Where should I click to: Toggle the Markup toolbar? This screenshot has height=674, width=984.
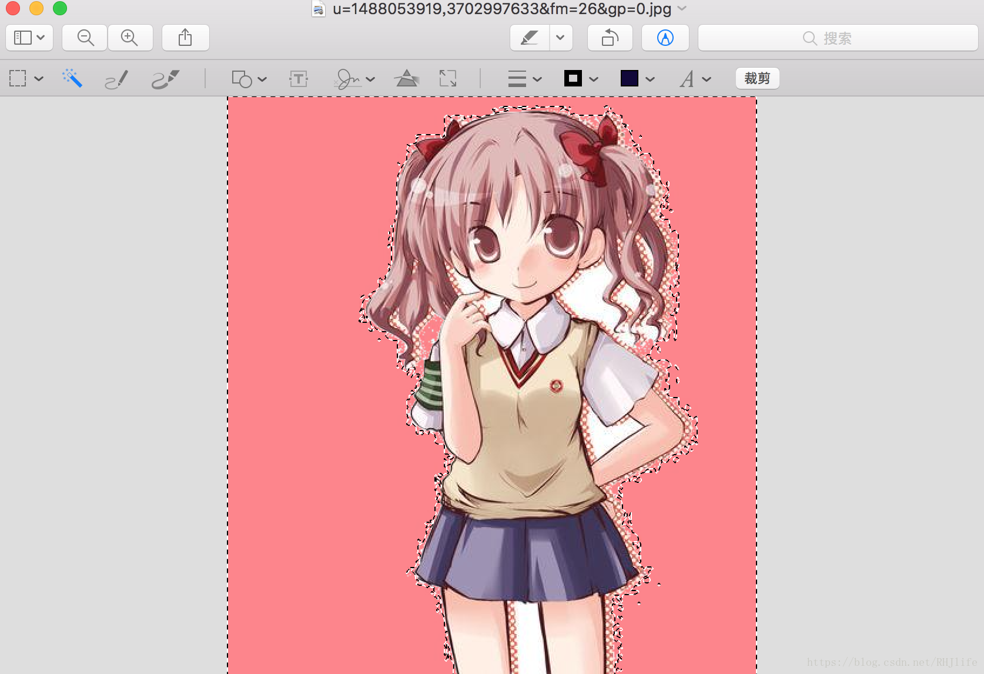665,38
